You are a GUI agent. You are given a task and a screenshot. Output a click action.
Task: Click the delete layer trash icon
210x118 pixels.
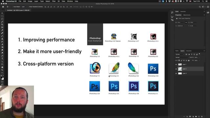pos(202,117)
